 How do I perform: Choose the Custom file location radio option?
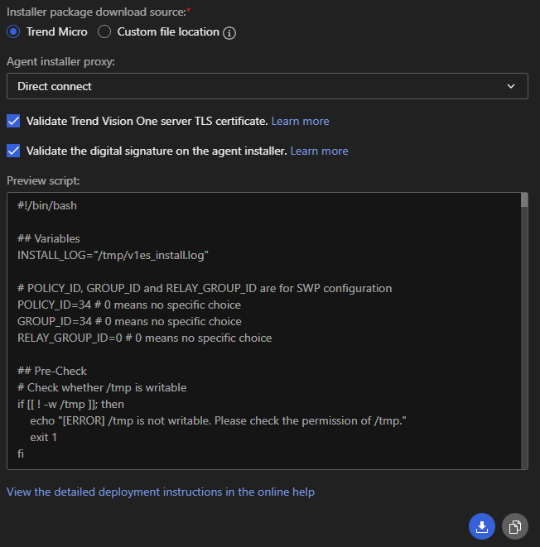(x=104, y=31)
